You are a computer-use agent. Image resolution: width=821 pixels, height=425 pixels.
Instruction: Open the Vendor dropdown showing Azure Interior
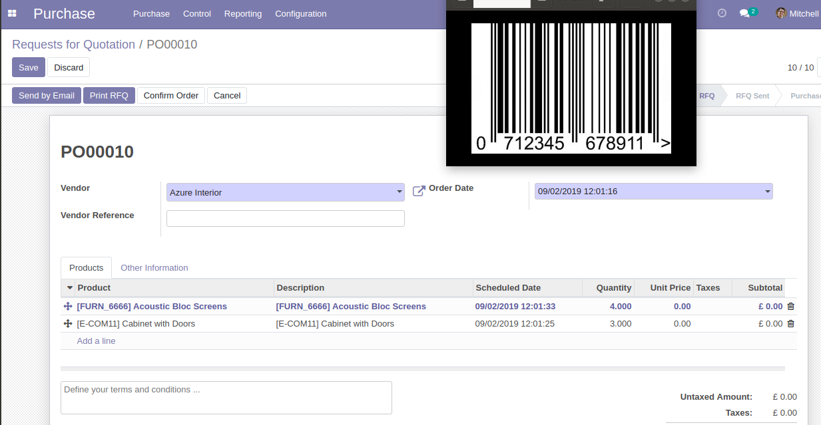point(286,192)
